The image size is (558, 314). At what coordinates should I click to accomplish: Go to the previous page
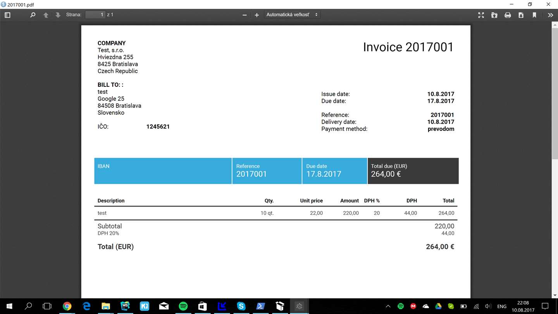46,15
